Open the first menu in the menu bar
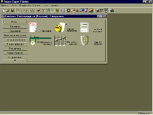Screen dimensions: 153x115 [x=4, y=5]
